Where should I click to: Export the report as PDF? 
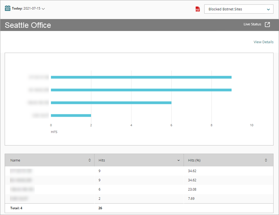[198, 9]
